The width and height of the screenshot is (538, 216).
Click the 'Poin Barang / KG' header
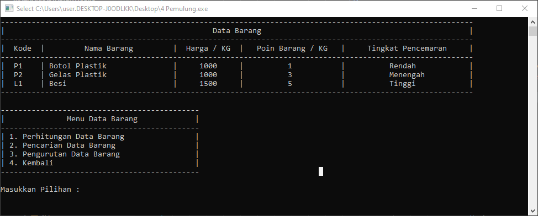pos(292,48)
